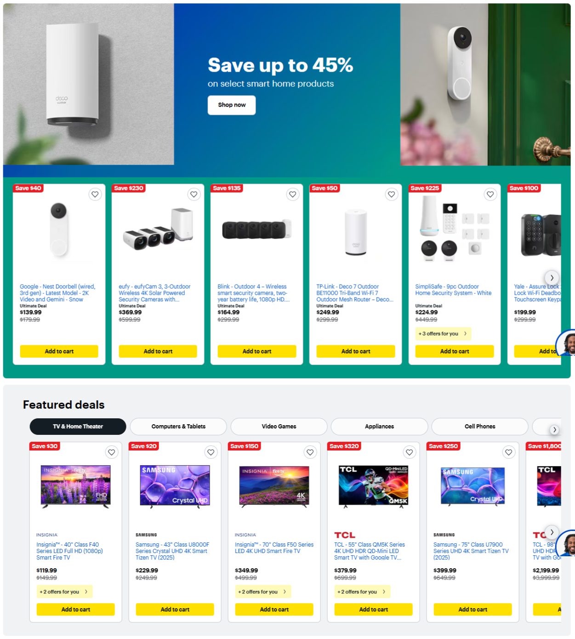Click heart on Insignia 40" F40 TV
The height and width of the screenshot is (639, 575).
(x=112, y=452)
